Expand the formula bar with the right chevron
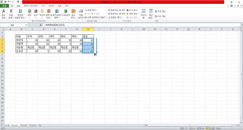243x130 pixels. 242,25
